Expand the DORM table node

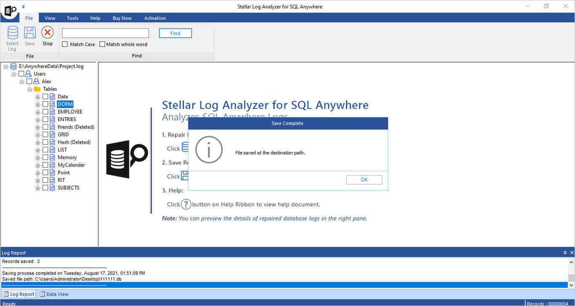click(38, 104)
